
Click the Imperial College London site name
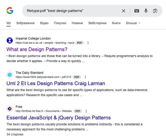pyautogui.click(x=33, y=38)
